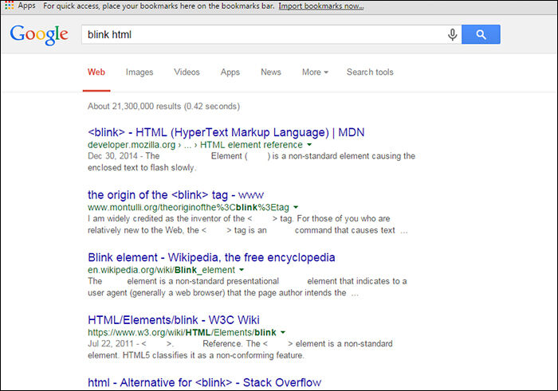The width and height of the screenshot is (558, 391).
Task: Open the '<blink> - HTML ... | MDN' result
Action: coord(226,132)
